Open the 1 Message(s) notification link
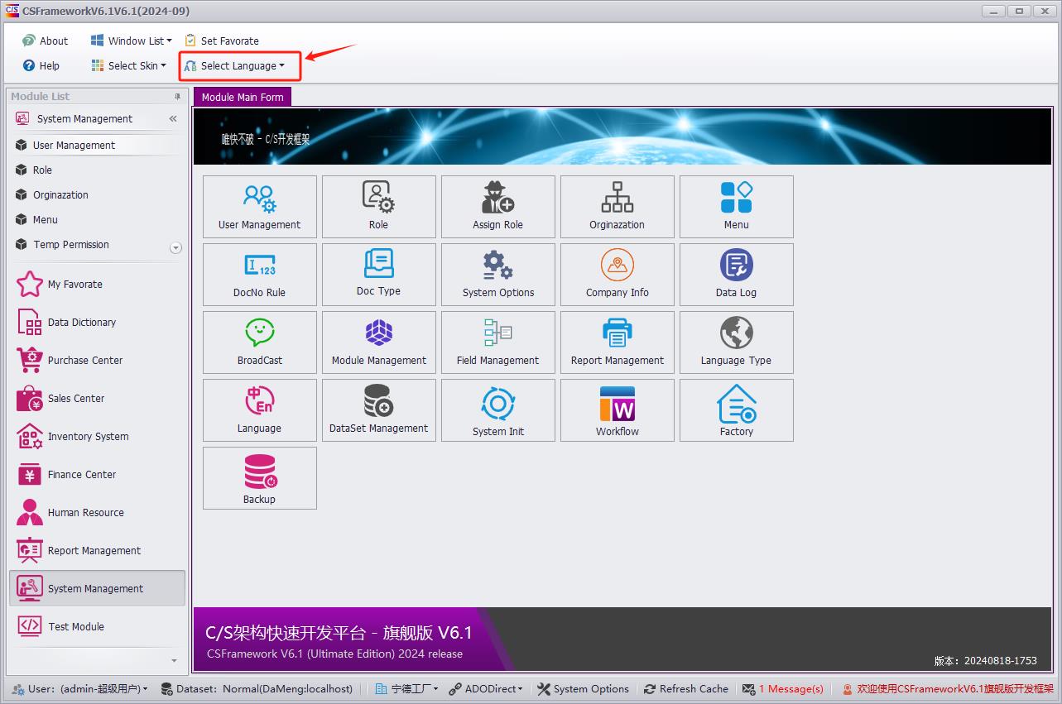 (790, 689)
